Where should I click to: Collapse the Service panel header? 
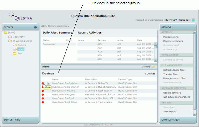point(178,27)
